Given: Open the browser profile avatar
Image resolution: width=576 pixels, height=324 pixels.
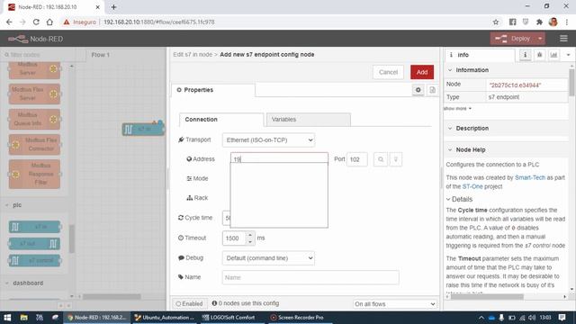Looking at the screenshot, I should coord(553,22).
